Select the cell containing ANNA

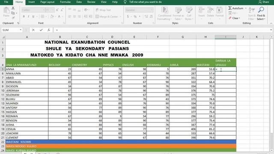[27, 69]
